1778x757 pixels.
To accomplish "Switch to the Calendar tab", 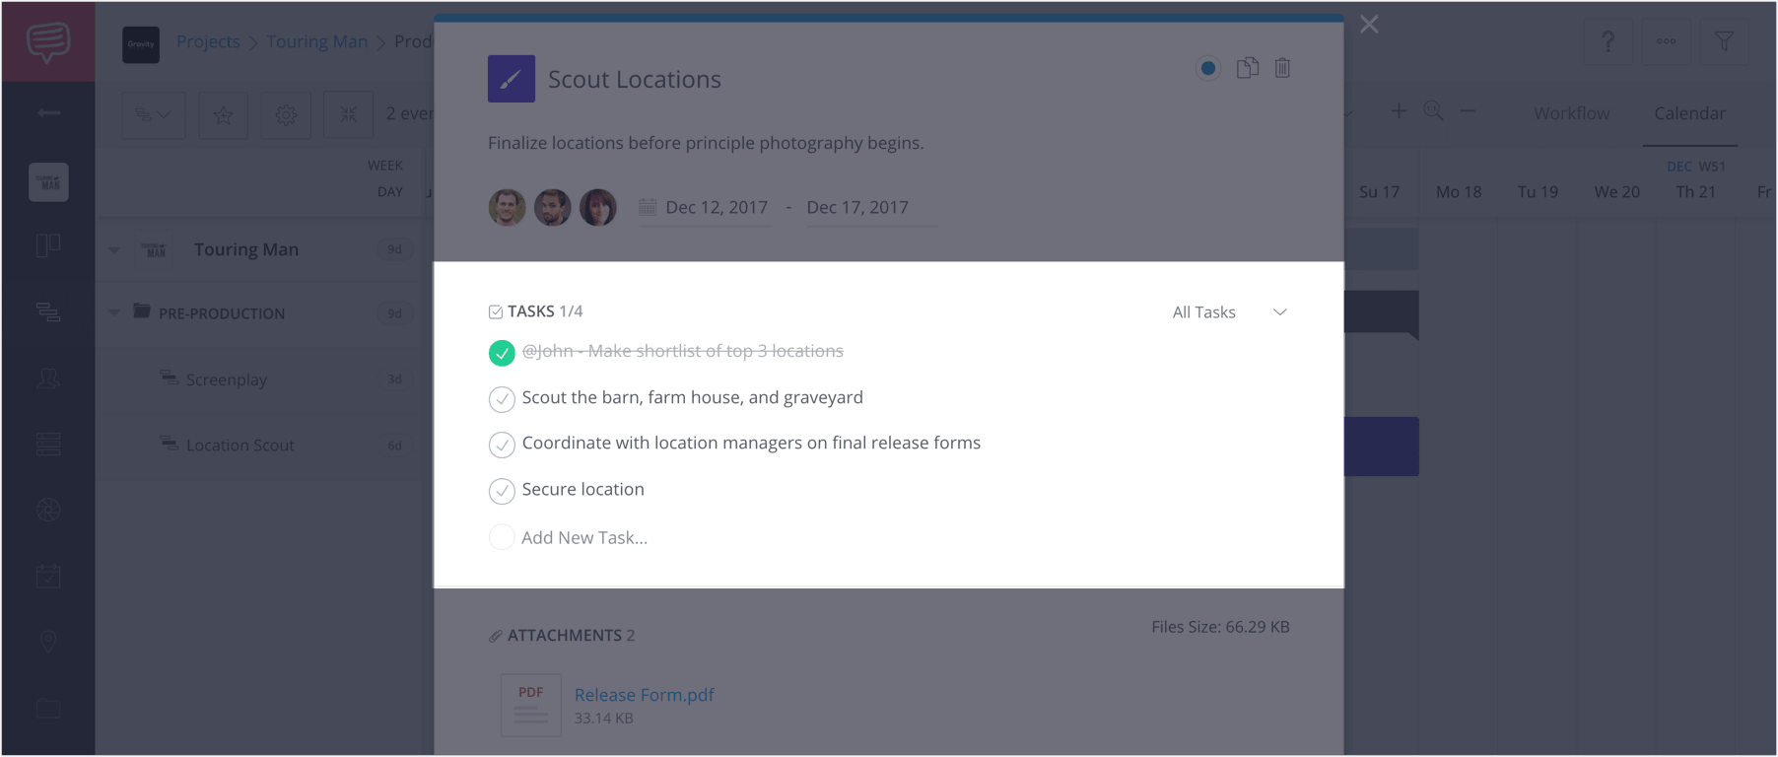I will tap(1689, 113).
